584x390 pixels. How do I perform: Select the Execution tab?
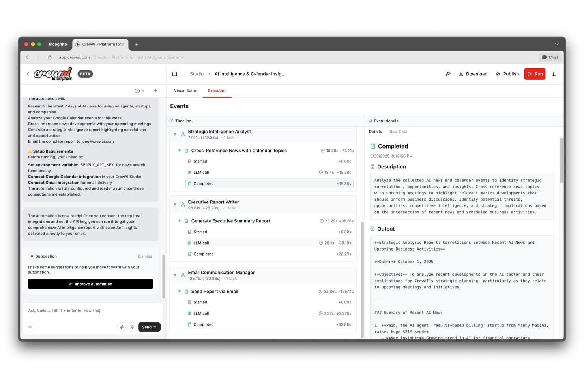click(217, 90)
